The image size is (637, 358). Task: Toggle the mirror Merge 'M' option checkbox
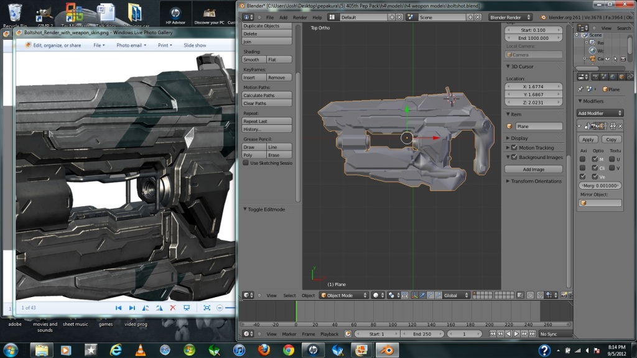tap(595, 159)
